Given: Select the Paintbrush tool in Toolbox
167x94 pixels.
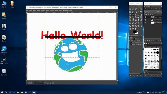Looking at the screenshot, I should tap(136, 23).
